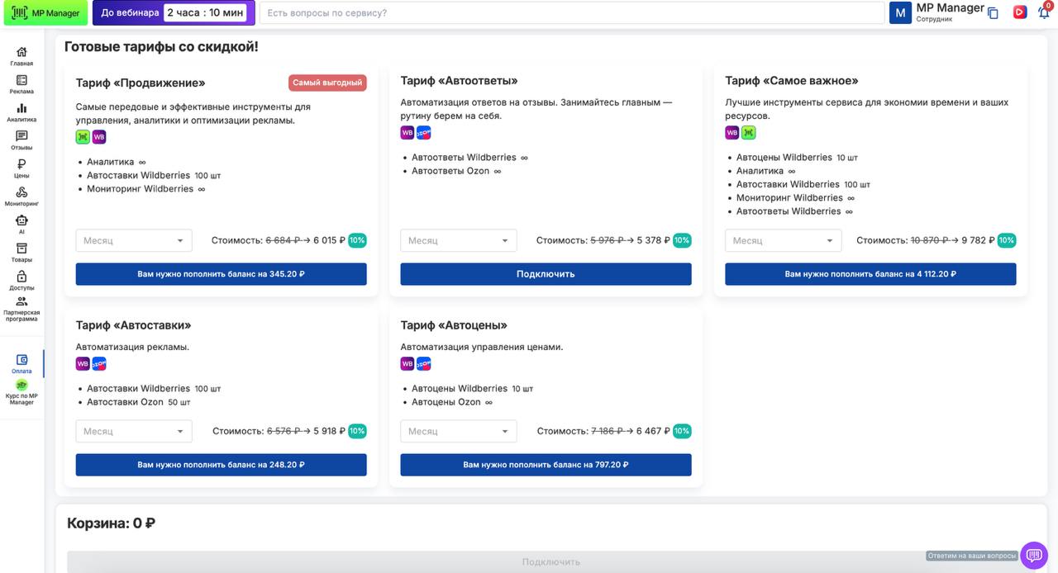
Task: Click the green 10% badge in «Автоставки»
Action: [x=357, y=431]
